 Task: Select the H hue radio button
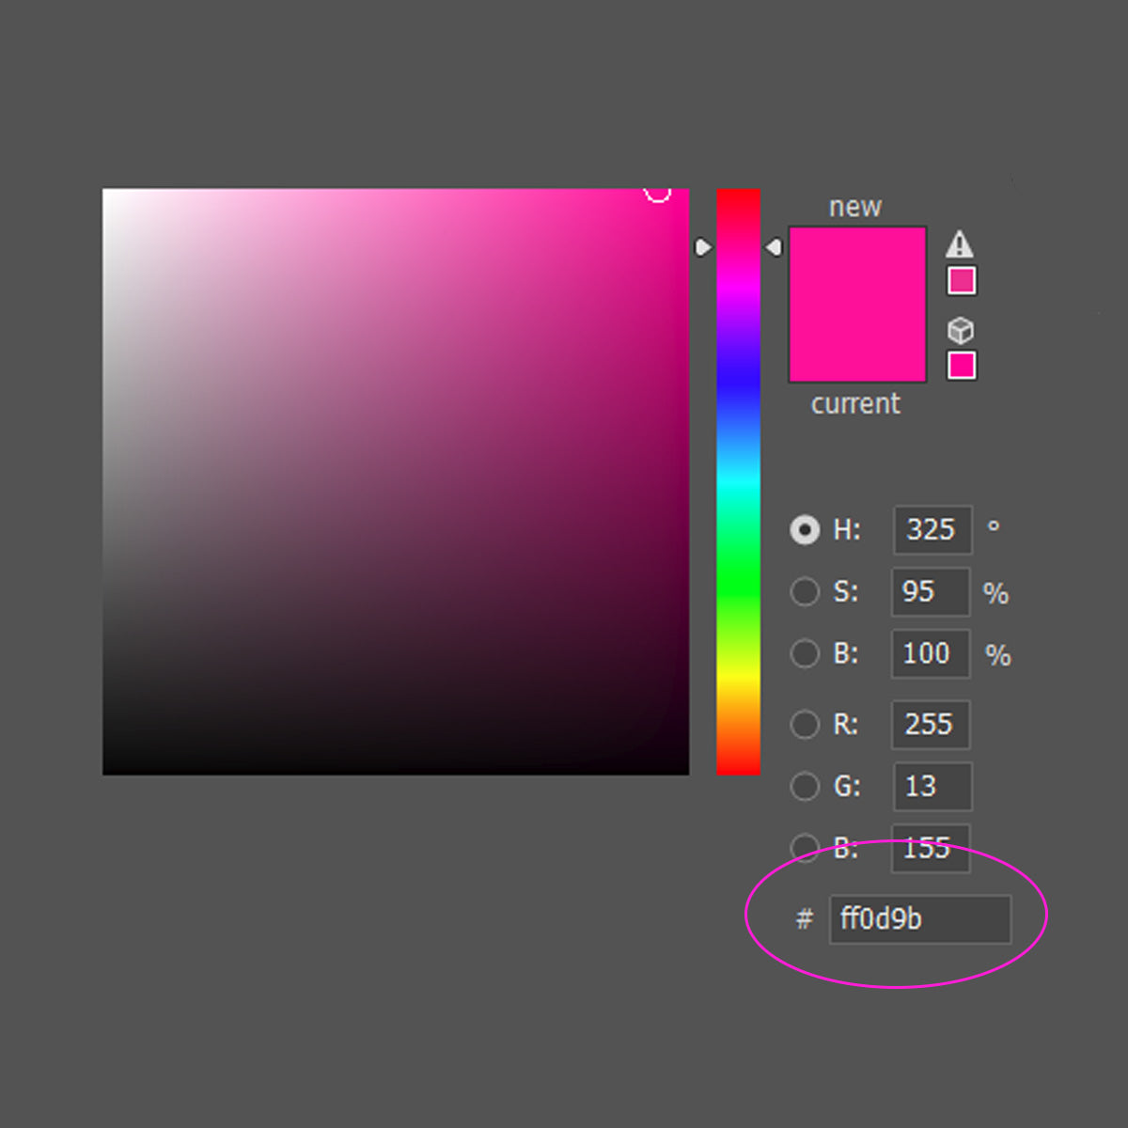point(805,530)
